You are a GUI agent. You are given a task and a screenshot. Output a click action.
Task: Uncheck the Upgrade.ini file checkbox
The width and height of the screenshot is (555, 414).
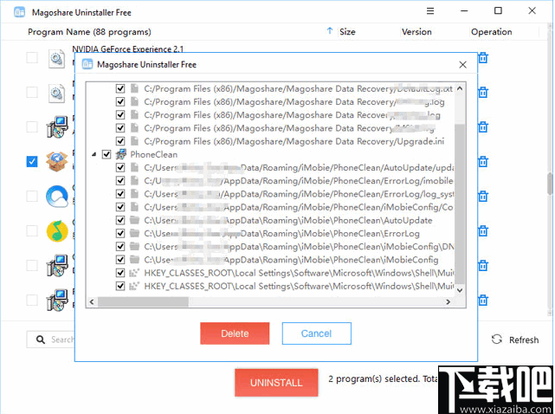(120, 141)
